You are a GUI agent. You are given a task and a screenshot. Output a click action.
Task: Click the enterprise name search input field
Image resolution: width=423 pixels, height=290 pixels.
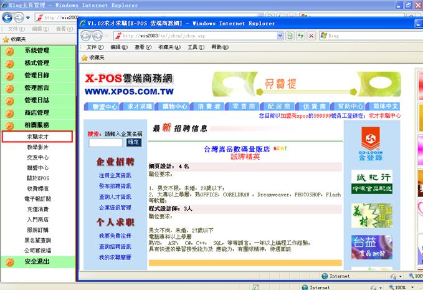(105, 143)
